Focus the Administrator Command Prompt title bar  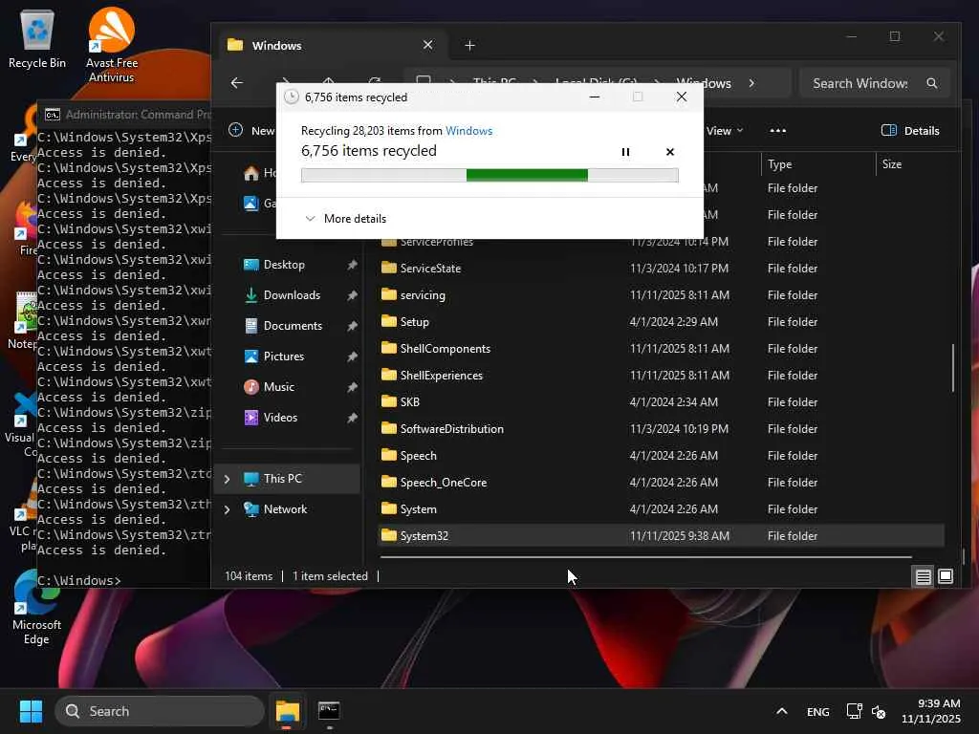[x=125, y=115]
